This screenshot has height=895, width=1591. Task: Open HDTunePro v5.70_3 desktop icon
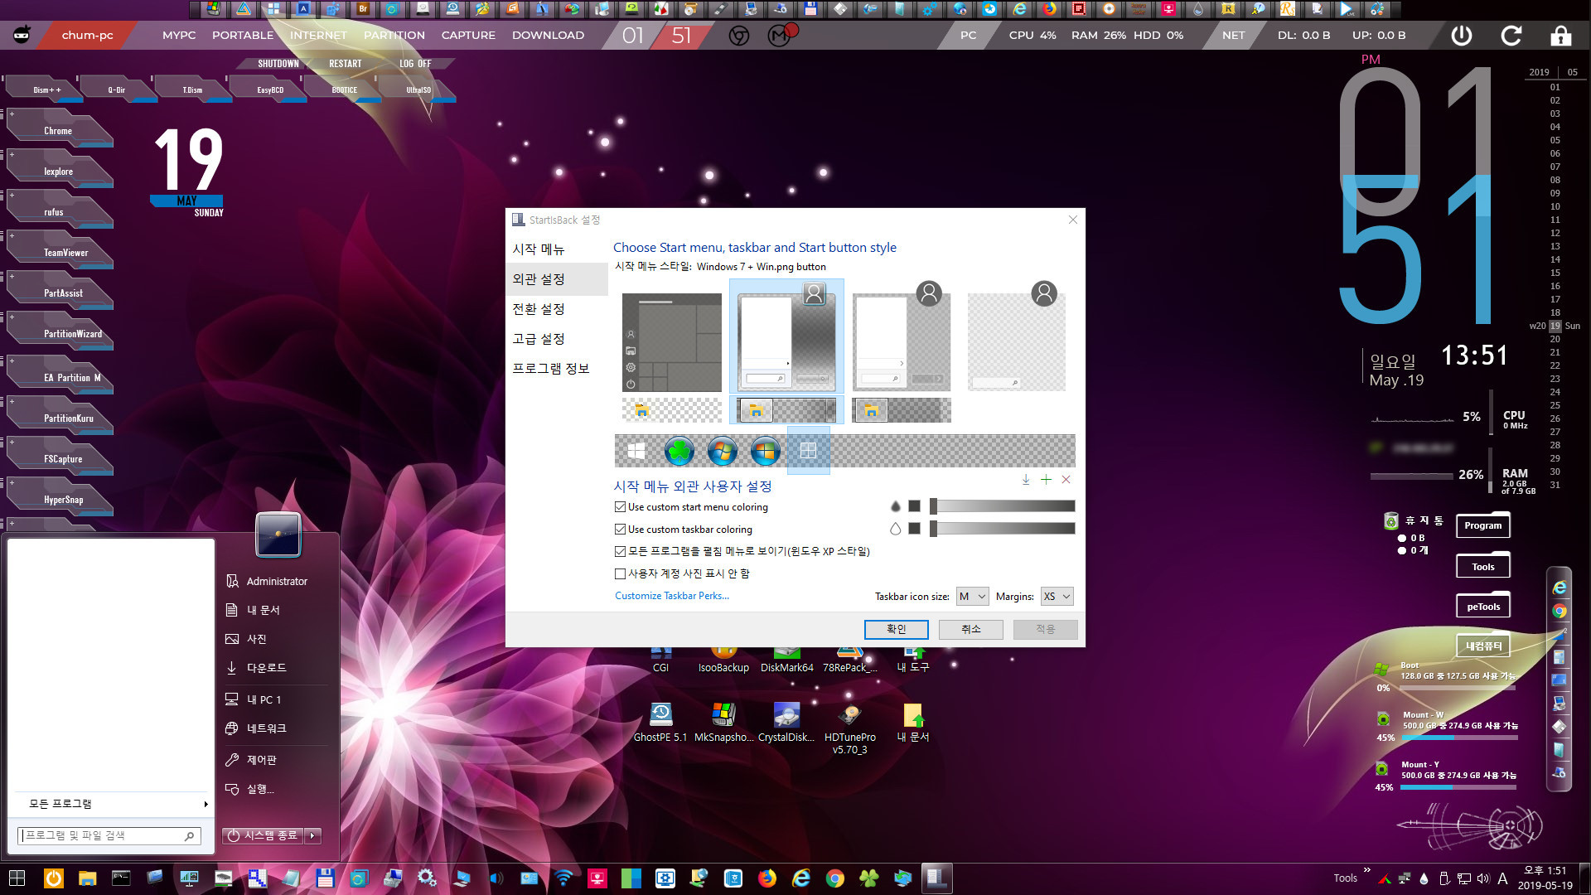tap(850, 716)
